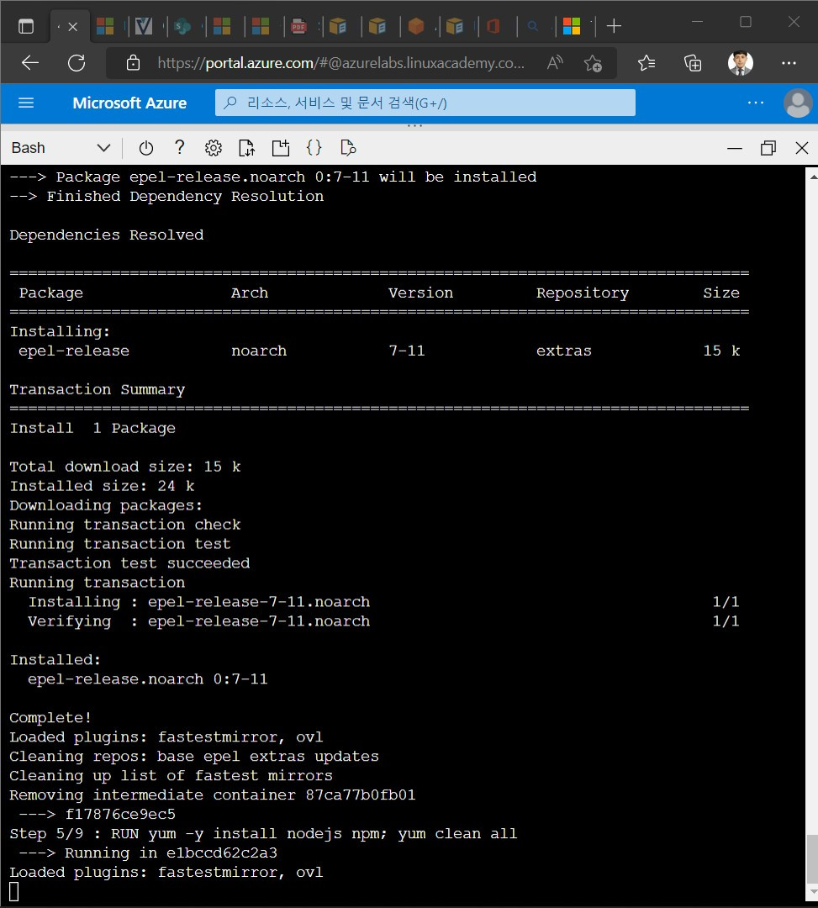Click 'Transaction test succeeded' line
The height and width of the screenshot is (908, 818).
tap(129, 562)
